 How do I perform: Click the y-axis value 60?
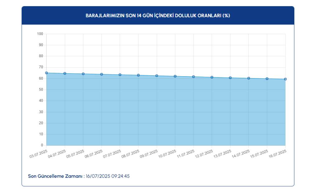point(41,78)
